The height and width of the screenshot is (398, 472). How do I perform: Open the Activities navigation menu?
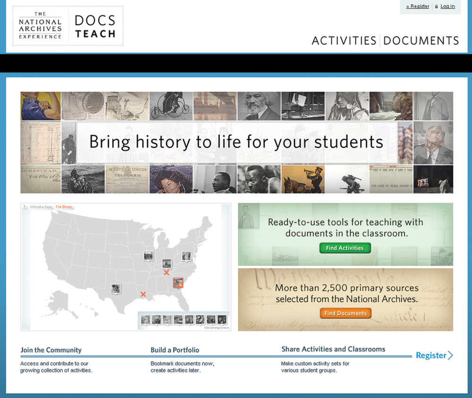coord(344,41)
